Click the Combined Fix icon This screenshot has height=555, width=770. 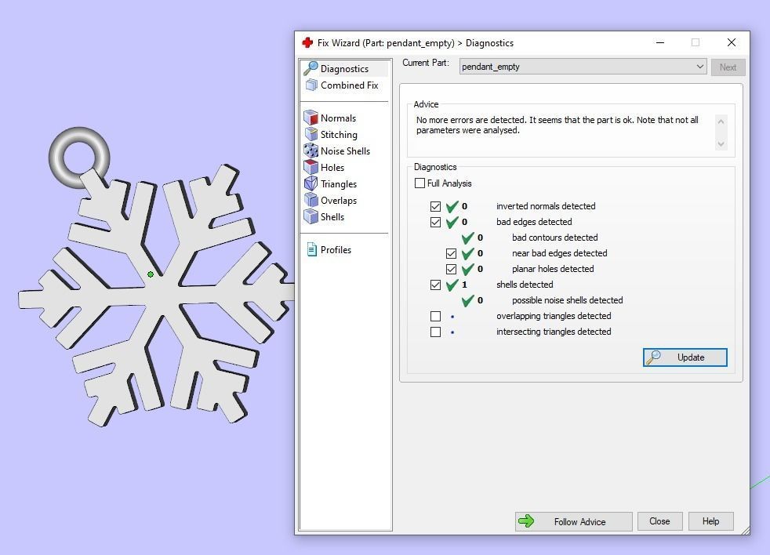[x=311, y=85]
